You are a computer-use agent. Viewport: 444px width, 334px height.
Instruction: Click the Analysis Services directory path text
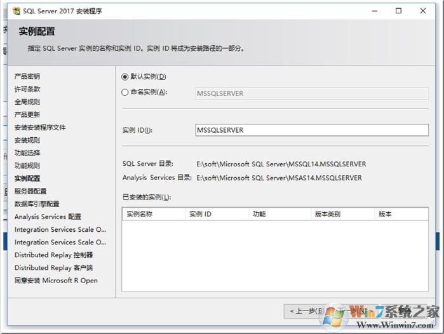tap(279, 178)
